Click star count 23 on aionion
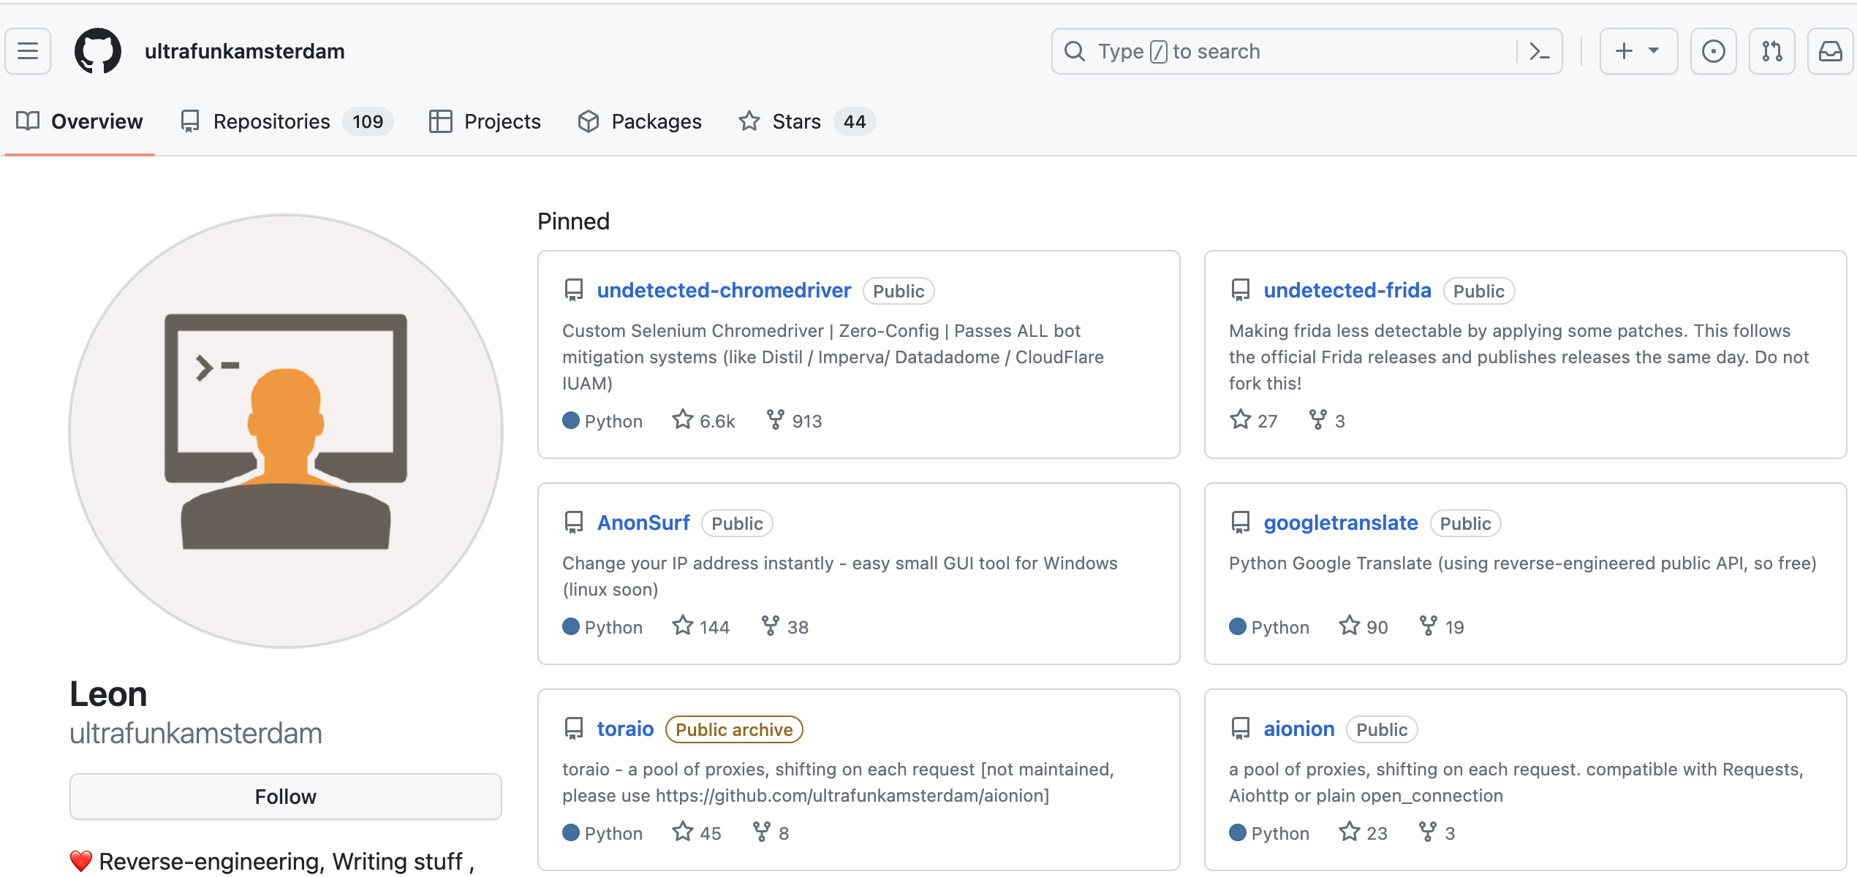 (1364, 833)
